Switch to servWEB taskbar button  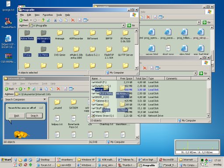(x=66, y=165)
